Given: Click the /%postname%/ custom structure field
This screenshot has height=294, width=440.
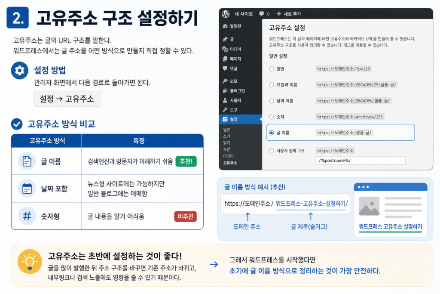Looking at the screenshot, I should (x=361, y=161).
